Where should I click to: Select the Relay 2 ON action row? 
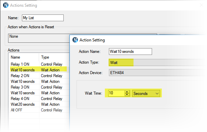(39, 76)
